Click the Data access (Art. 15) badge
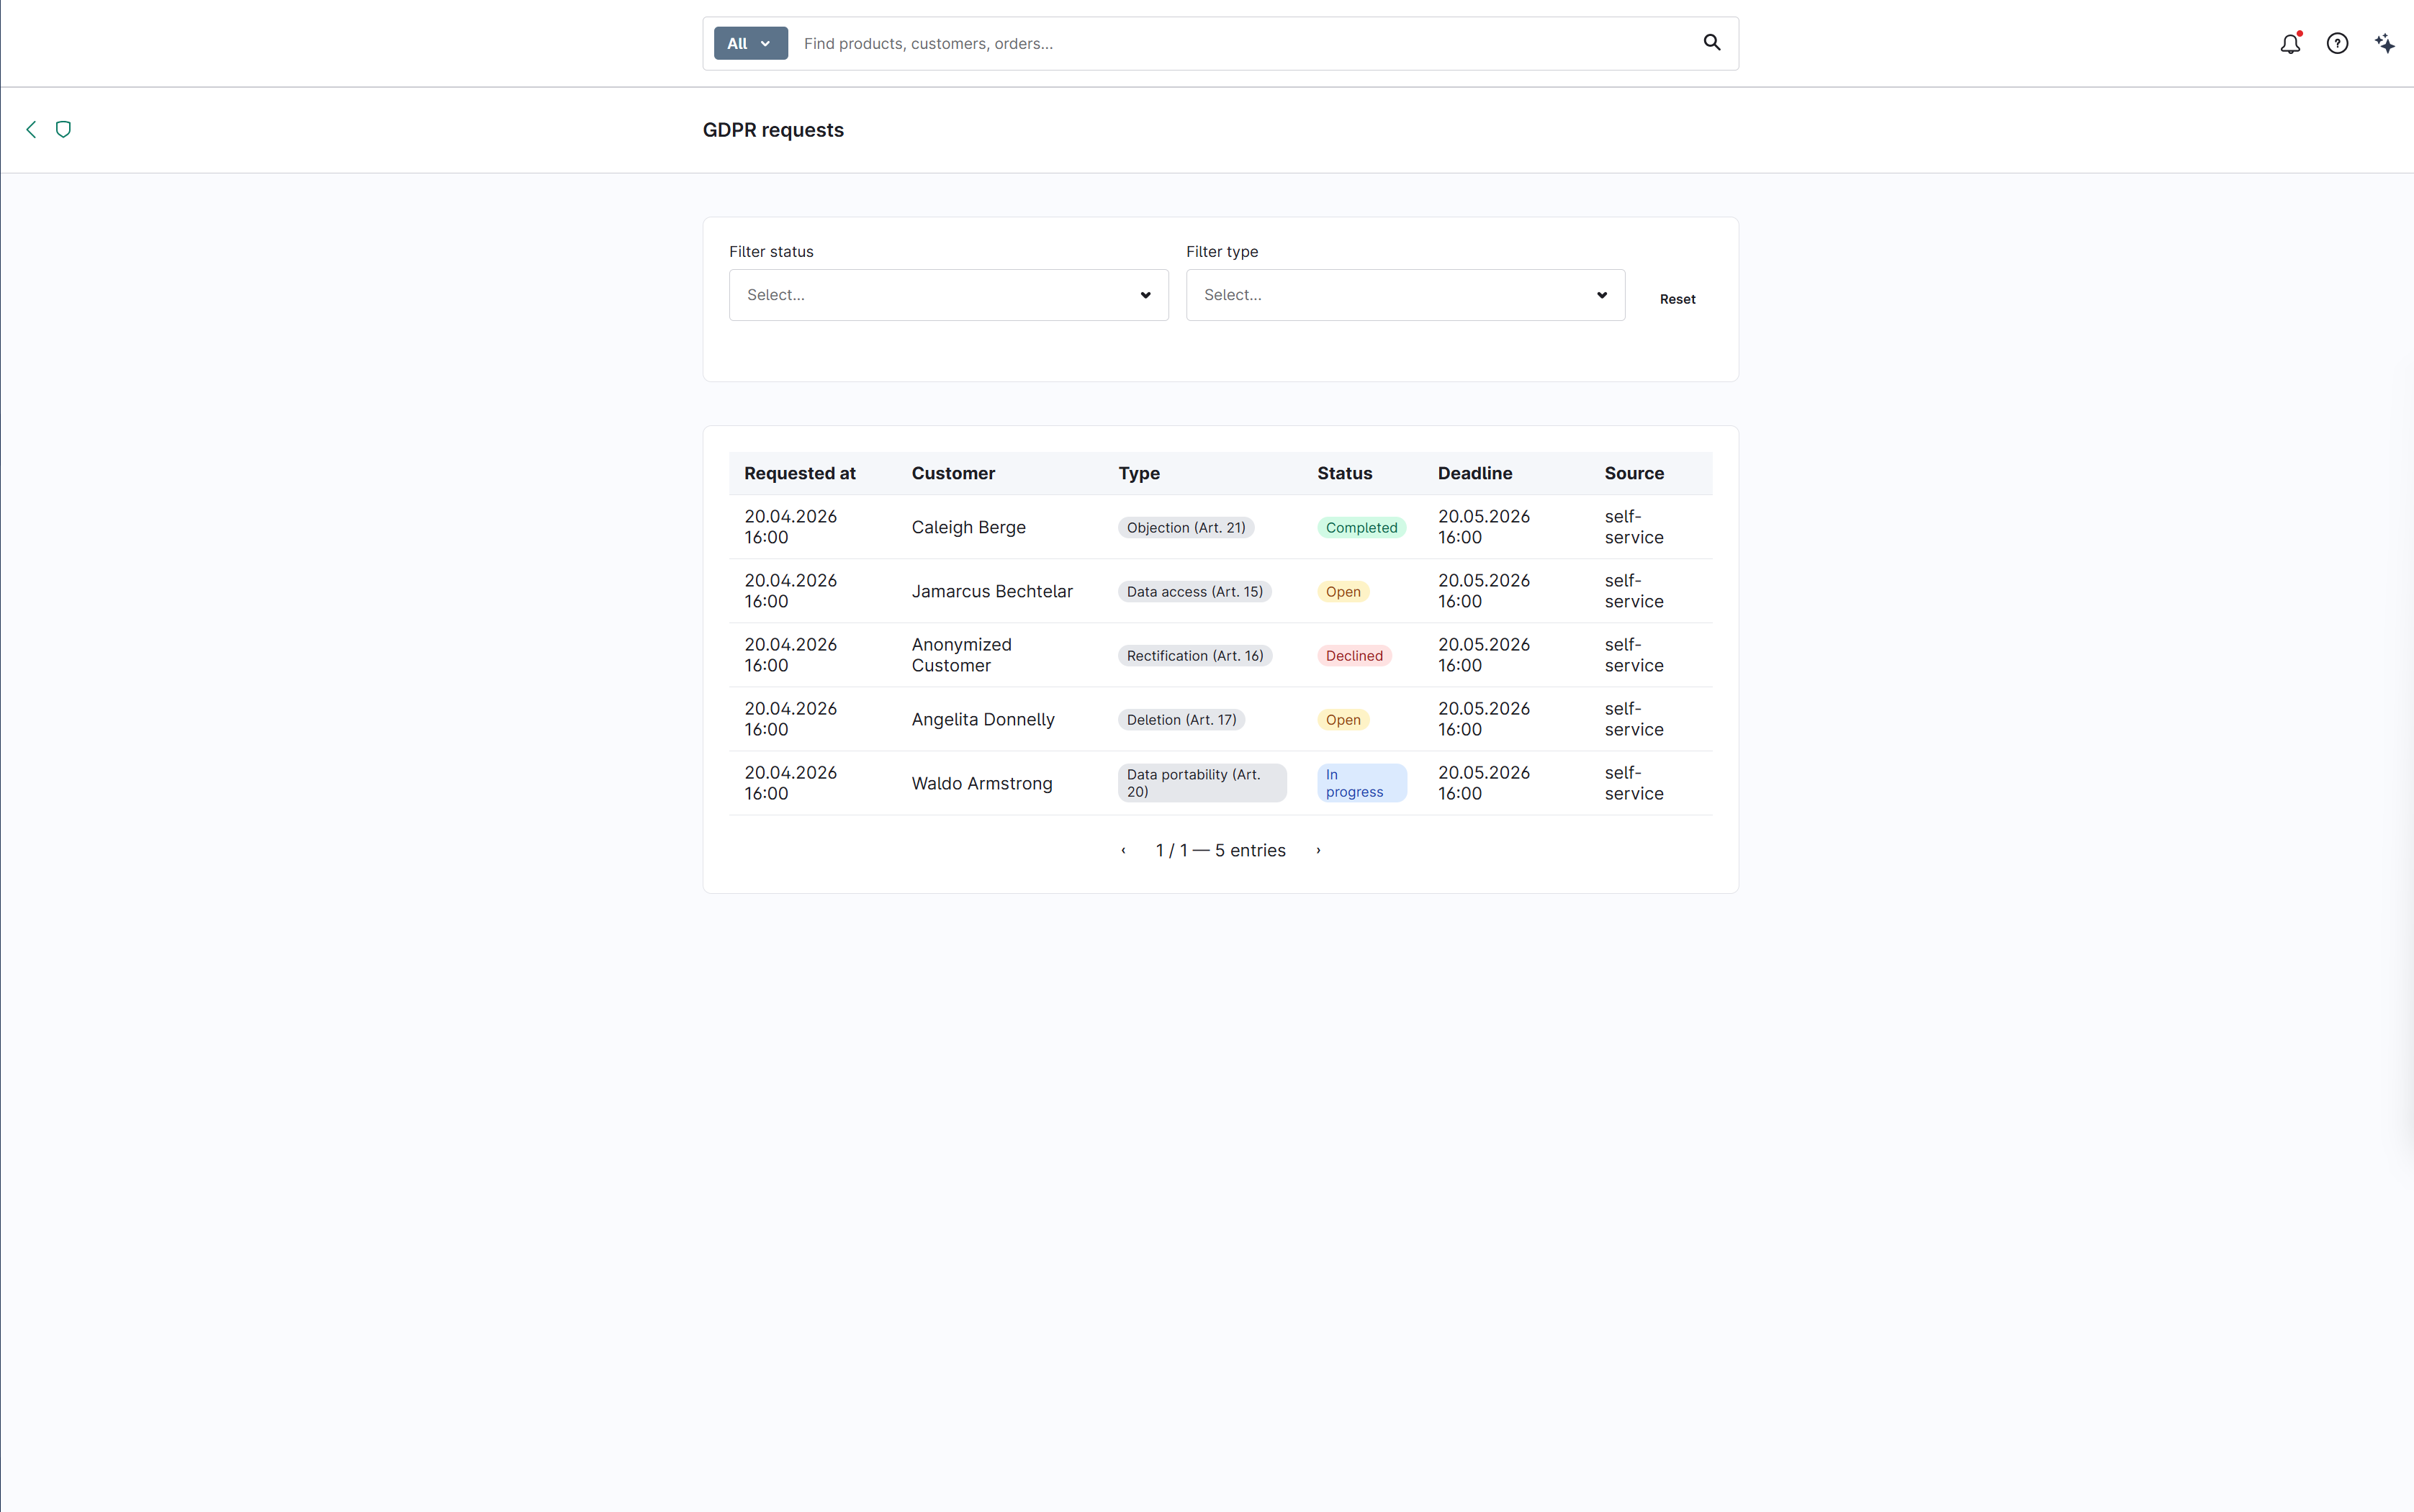Viewport: 2414px width, 1512px height. tap(1194, 592)
